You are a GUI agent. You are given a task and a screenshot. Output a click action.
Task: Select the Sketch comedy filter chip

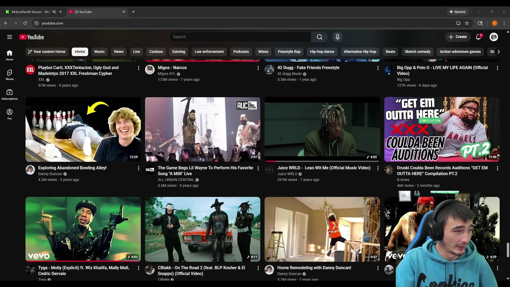[x=418, y=52]
